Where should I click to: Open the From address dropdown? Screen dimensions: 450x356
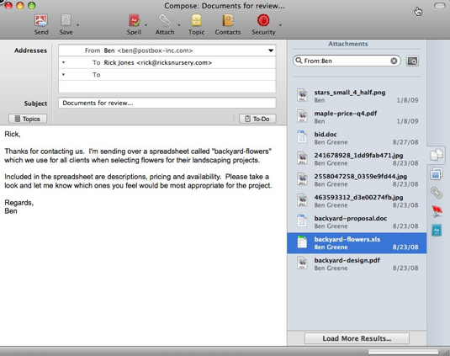coord(271,50)
